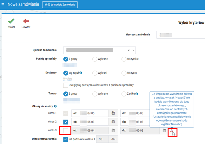Open the hamburger menu icon
The height and width of the screenshot is (144, 205).
[x=3, y=4]
